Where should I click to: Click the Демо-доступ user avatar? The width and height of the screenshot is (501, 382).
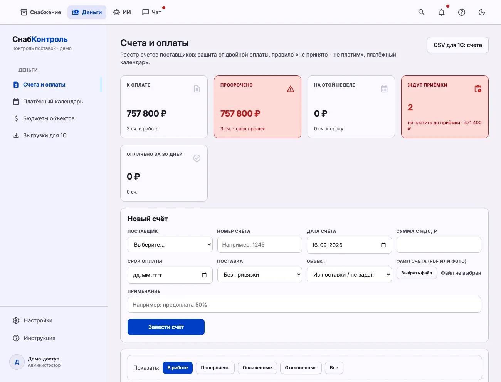17,362
